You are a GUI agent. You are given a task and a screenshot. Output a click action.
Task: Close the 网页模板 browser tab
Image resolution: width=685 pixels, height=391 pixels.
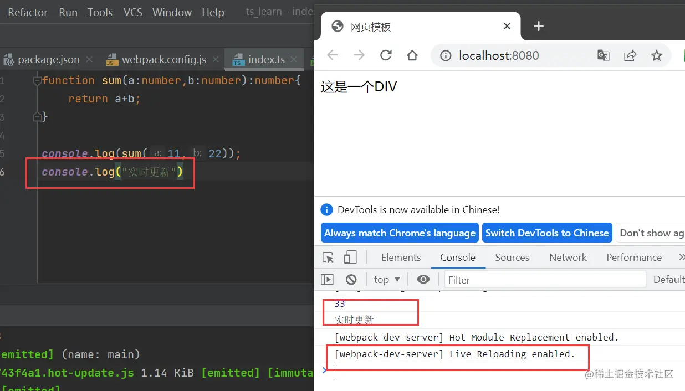pos(507,26)
